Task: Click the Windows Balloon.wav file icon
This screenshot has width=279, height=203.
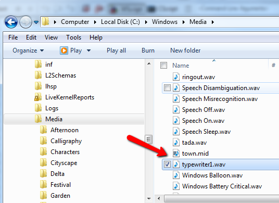Action: (176, 175)
